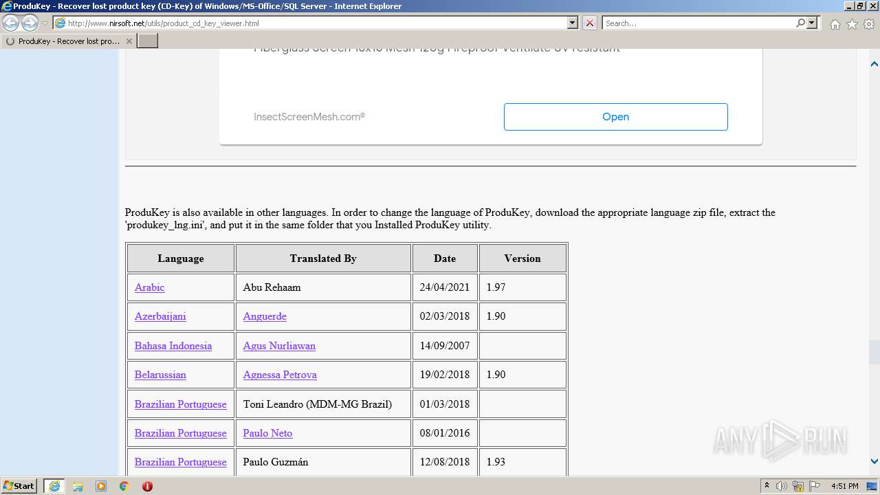880x495 pixels.
Task: Open the red security taskbar icon
Action: click(x=147, y=486)
